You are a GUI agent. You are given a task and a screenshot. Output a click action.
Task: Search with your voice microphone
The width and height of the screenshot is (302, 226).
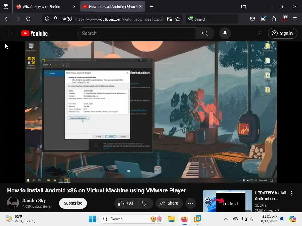[225, 33]
